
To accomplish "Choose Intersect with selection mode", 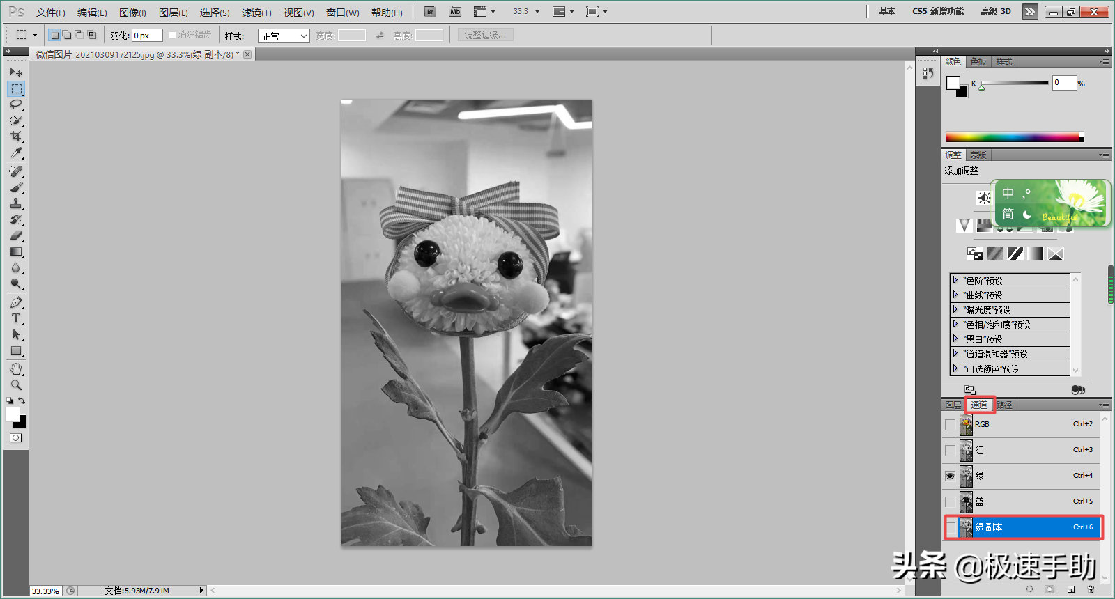I will (x=91, y=35).
